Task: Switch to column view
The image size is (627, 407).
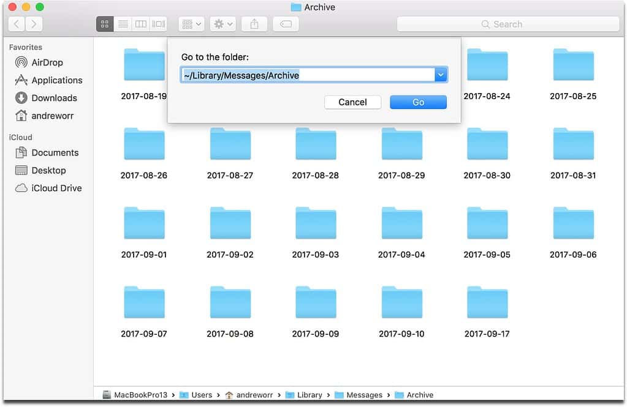Action: 141,24
